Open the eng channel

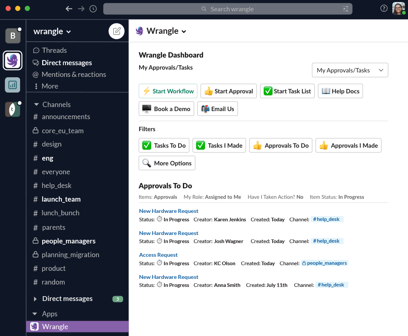[x=47, y=158]
